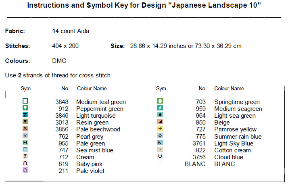Pick the Pale violet 211 colour swatch
Screen dimensions: 290x185
click(25, 170)
